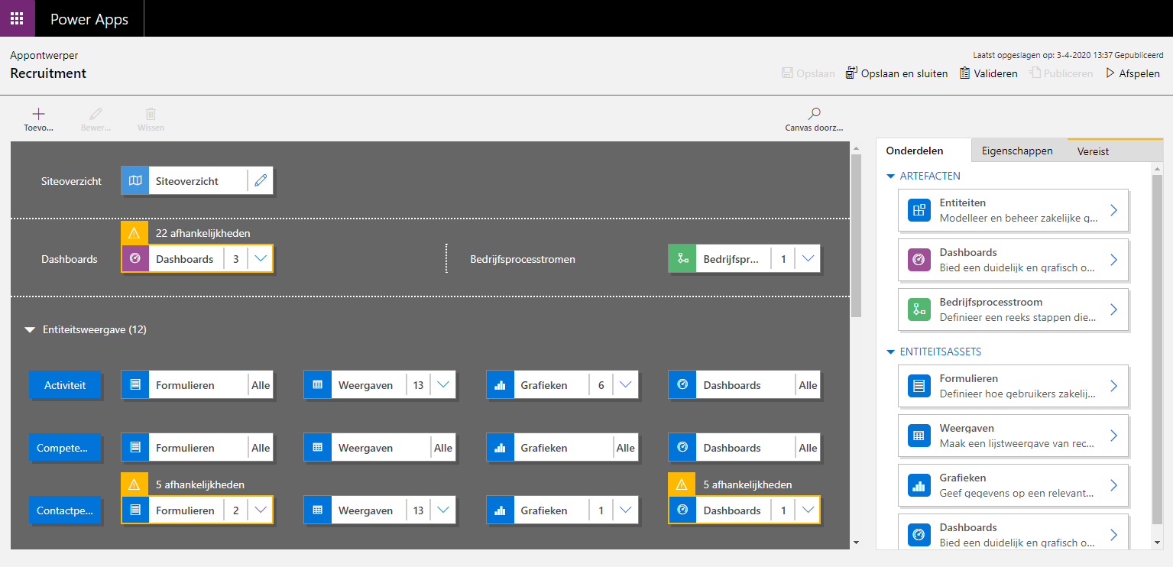The height and width of the screenshot is (567, 1173).
Task: Expand Contactpe... Dashboards dropdown showing 1
Action: [808, 510]
